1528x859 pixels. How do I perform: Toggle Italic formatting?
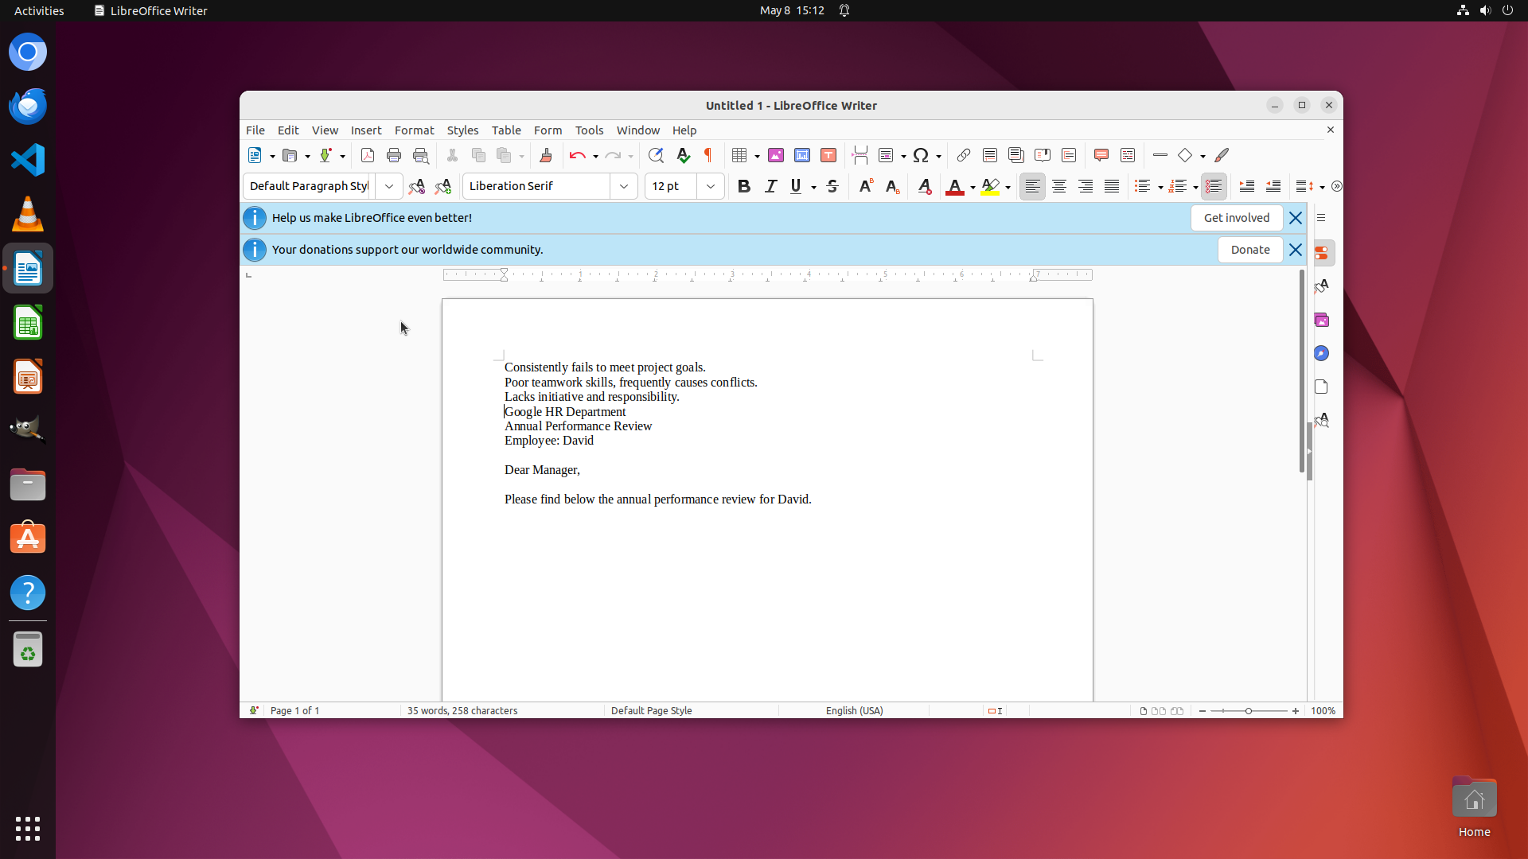(x=770, y=186)
